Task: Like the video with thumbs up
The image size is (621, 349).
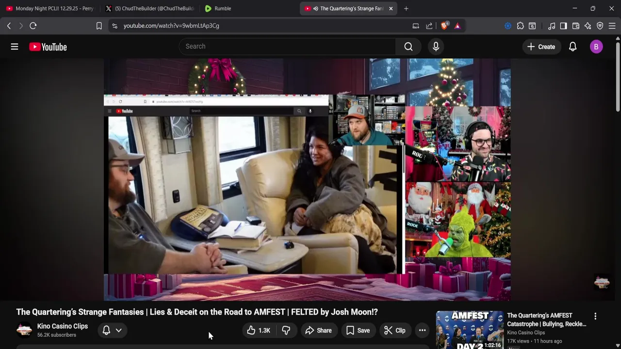Action: [x=258, y=331]
